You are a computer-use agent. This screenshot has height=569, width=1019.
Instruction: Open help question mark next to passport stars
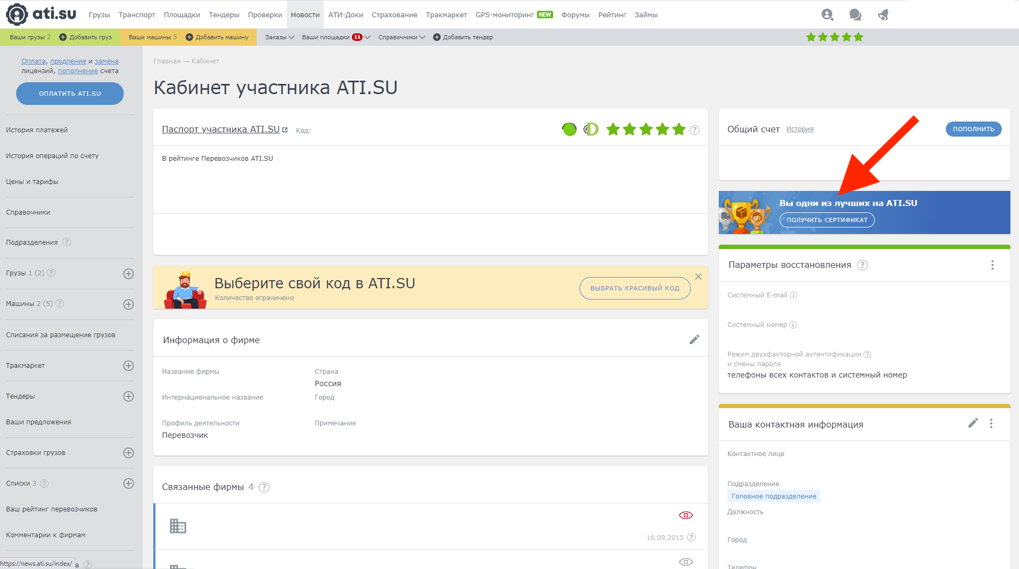(x=695, y=130)
